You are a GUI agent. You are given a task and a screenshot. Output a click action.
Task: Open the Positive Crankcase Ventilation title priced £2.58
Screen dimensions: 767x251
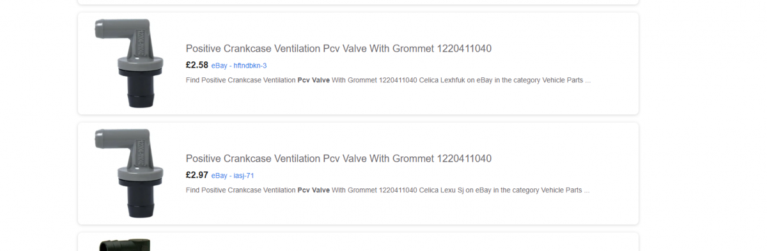pyautogui.click(x=338, y=49)
